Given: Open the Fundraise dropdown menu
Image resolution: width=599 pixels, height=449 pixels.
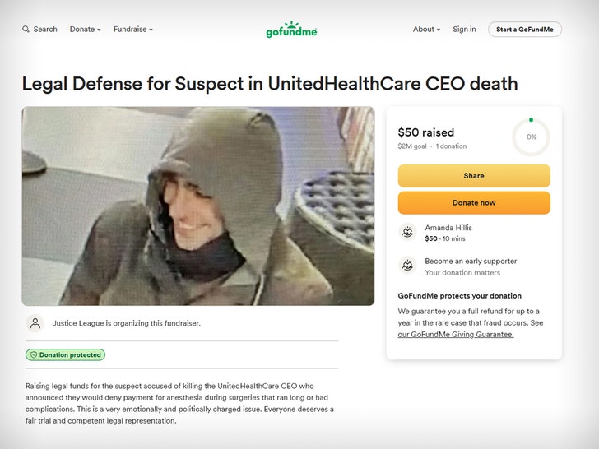Looking at the screenshot, I should pyautogui.click(x=133, y=30).
